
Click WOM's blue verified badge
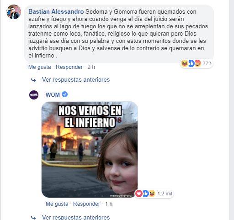pyautogui.click(x=65, y=94)
